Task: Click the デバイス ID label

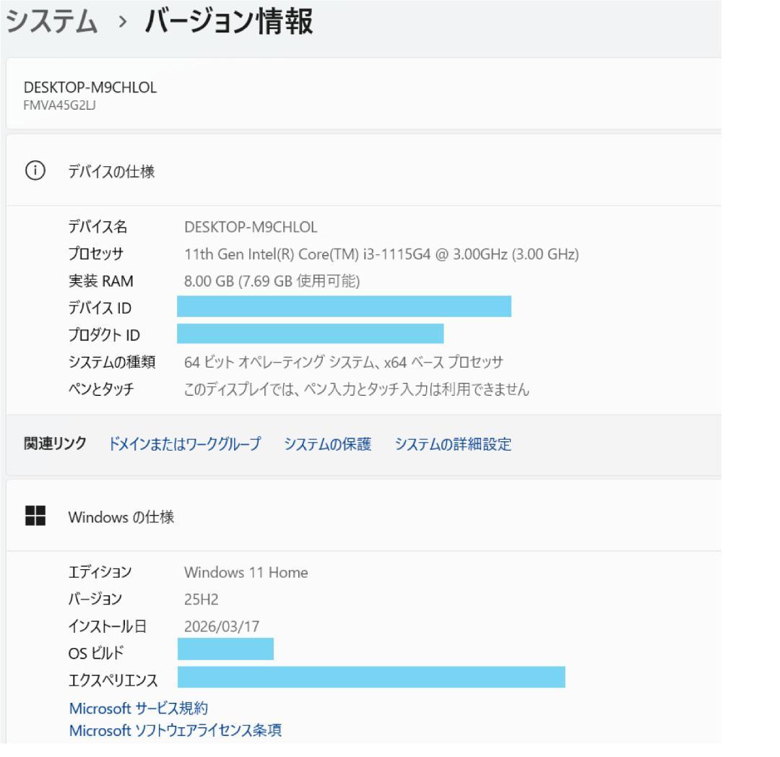Action: coord(100,308)
